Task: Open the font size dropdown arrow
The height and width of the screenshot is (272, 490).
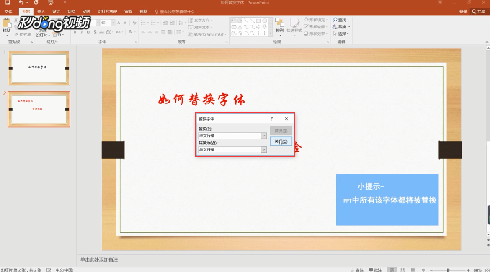Action: (x=113, y=23)
